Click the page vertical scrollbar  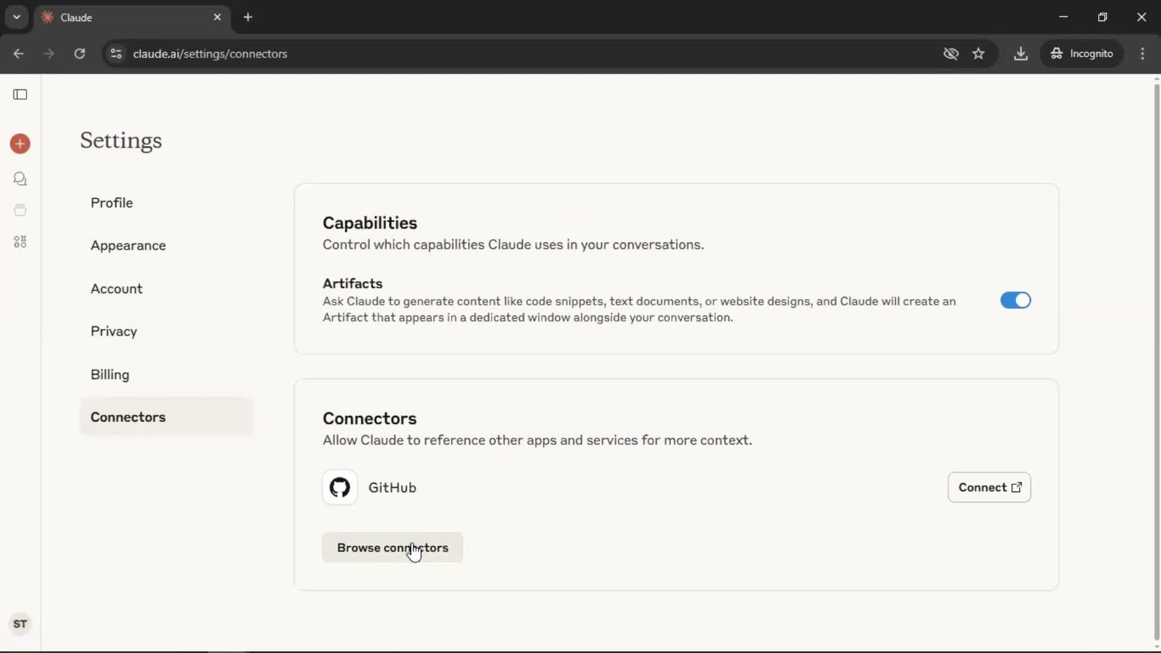coord(1156,363)
